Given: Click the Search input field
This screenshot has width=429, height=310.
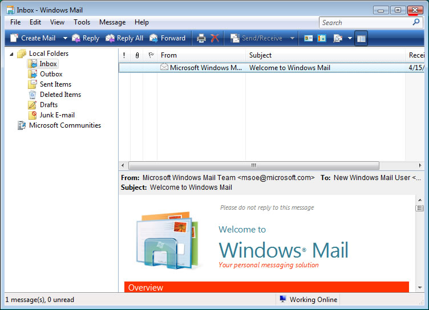Looking at the screenshot, I should pyautogui.click(x=364, y=22).
